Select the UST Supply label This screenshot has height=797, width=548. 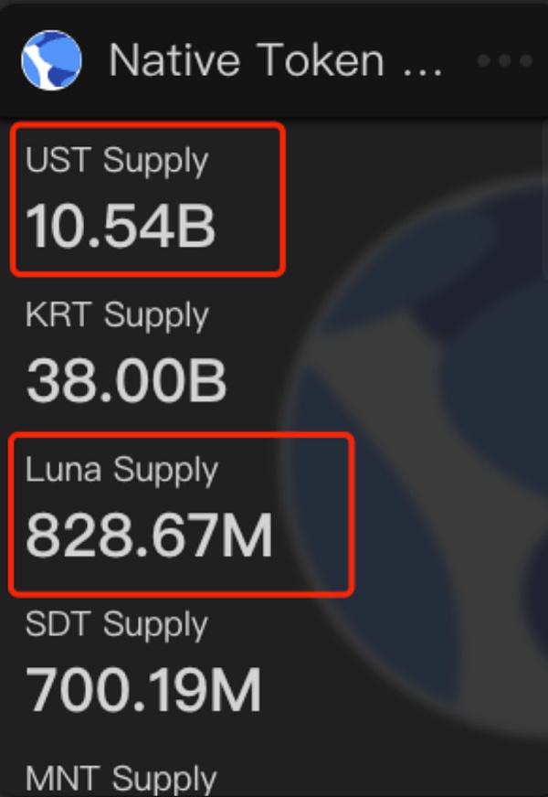117,160
